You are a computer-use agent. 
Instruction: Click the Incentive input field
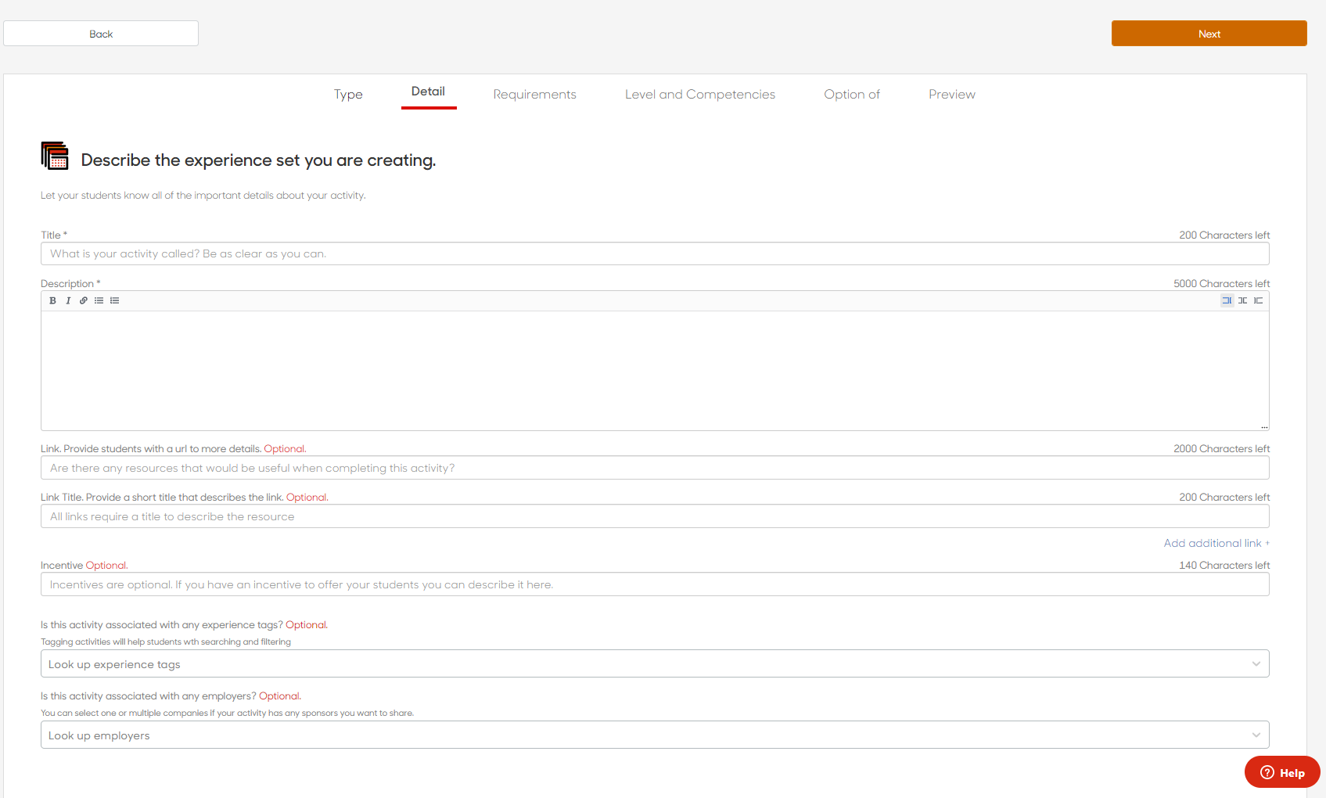(x=655, y=584)
